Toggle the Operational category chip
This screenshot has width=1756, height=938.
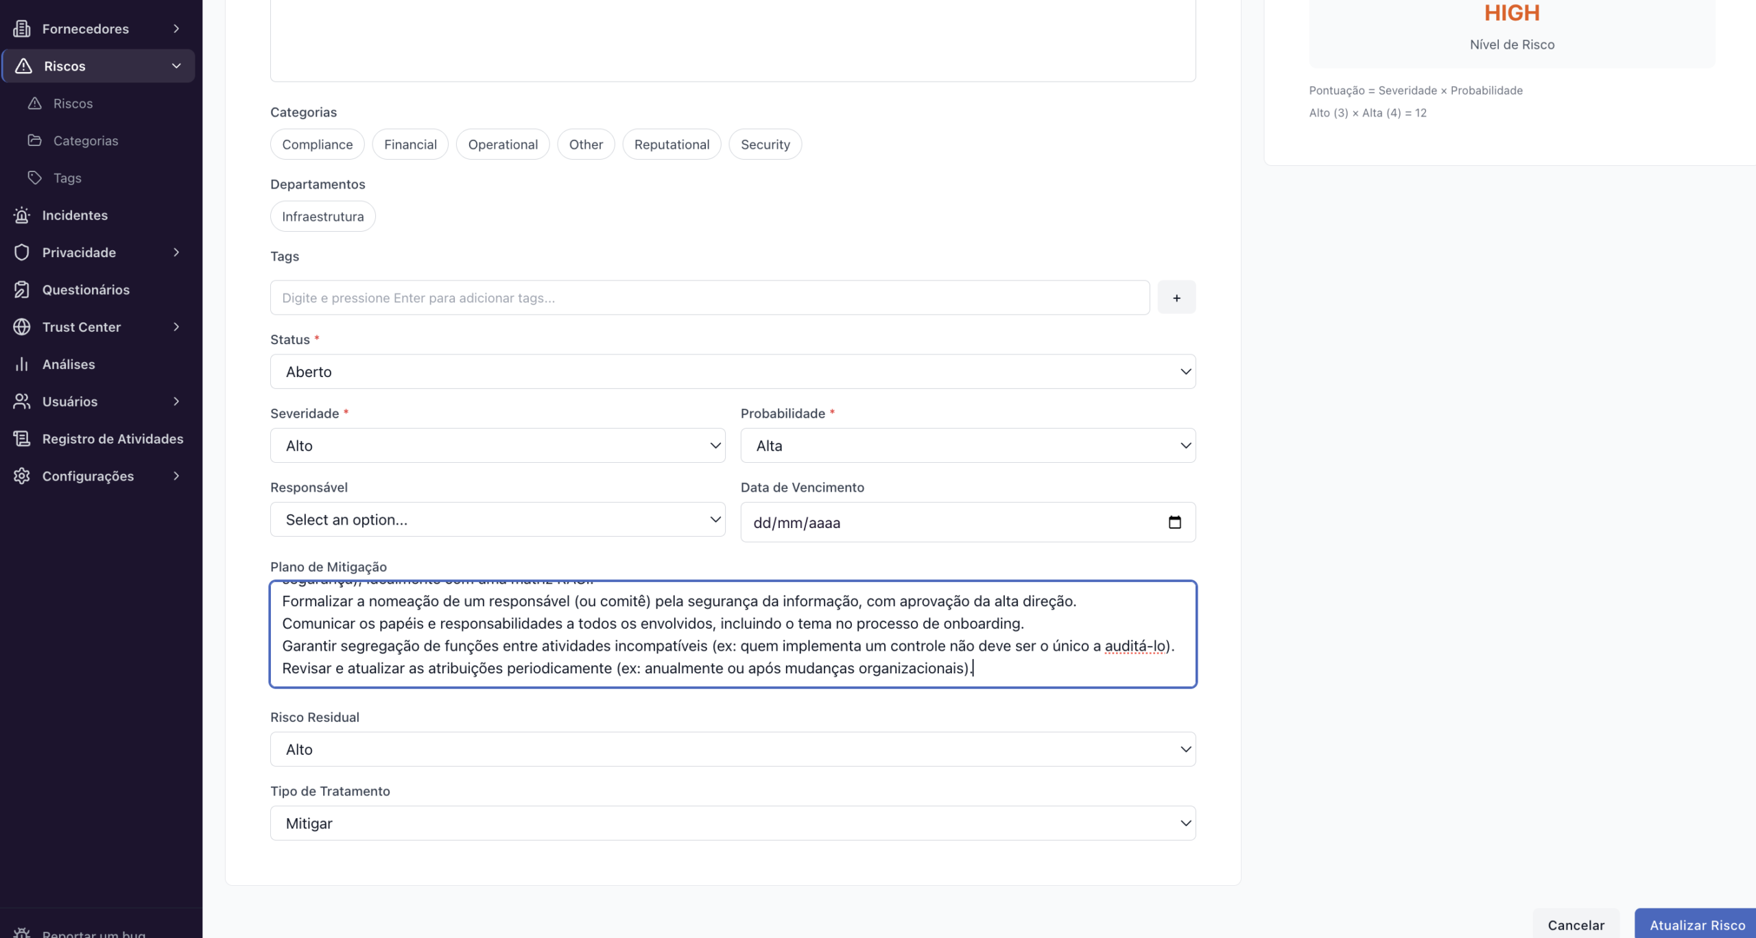tap(503, 144)
